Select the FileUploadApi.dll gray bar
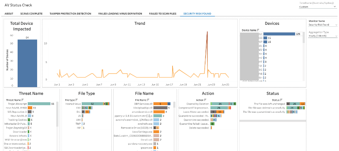339x151 pixels. tap(160, 108)
